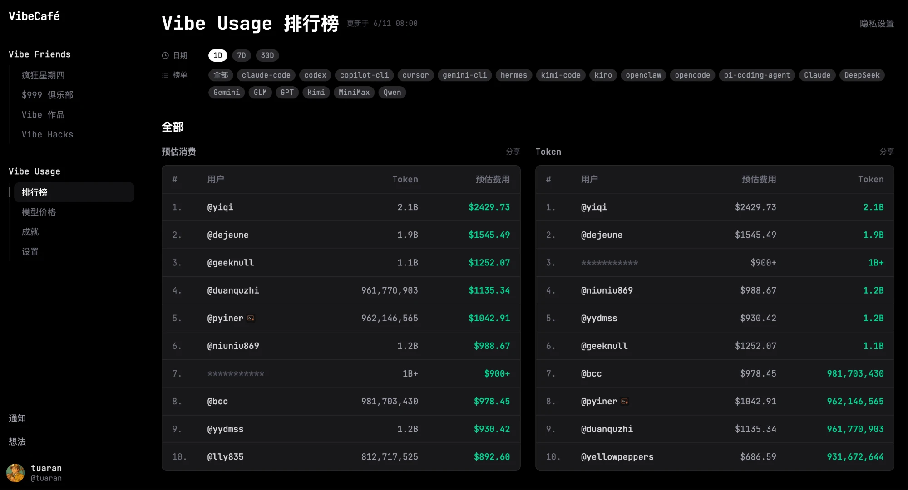Select the GLM model filter

(260, 93)
